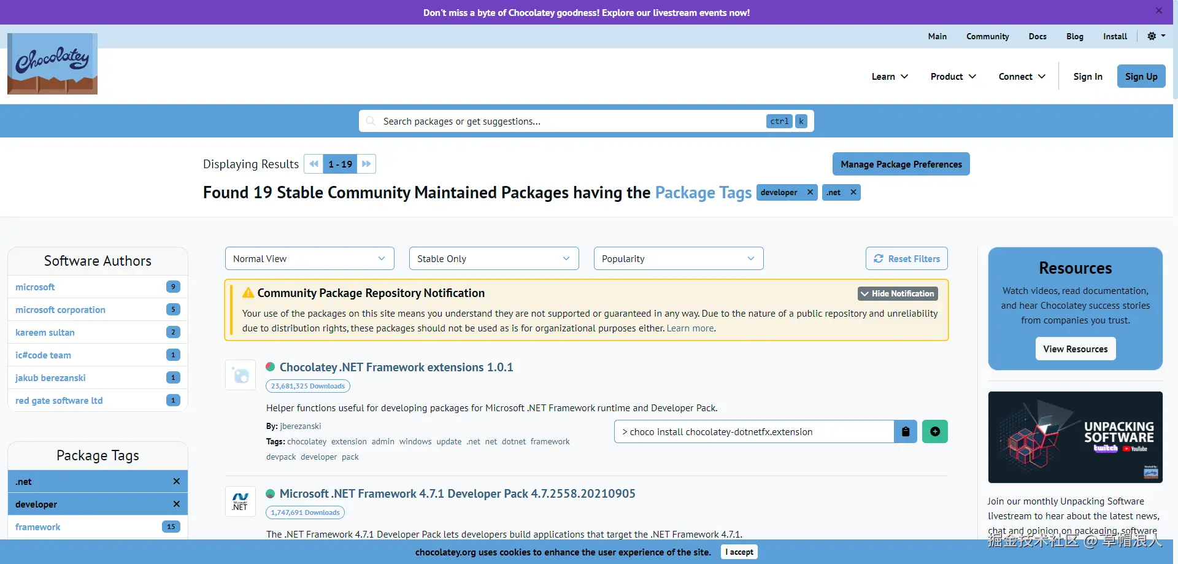
Task: Click the Reset Filters button
Action: [907, 258]
